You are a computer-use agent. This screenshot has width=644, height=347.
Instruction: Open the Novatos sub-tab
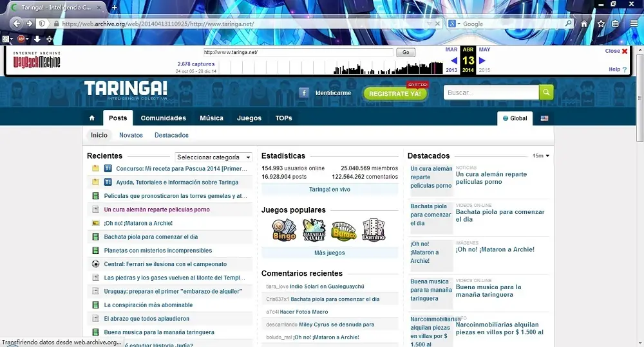click(x=131, y=135)
